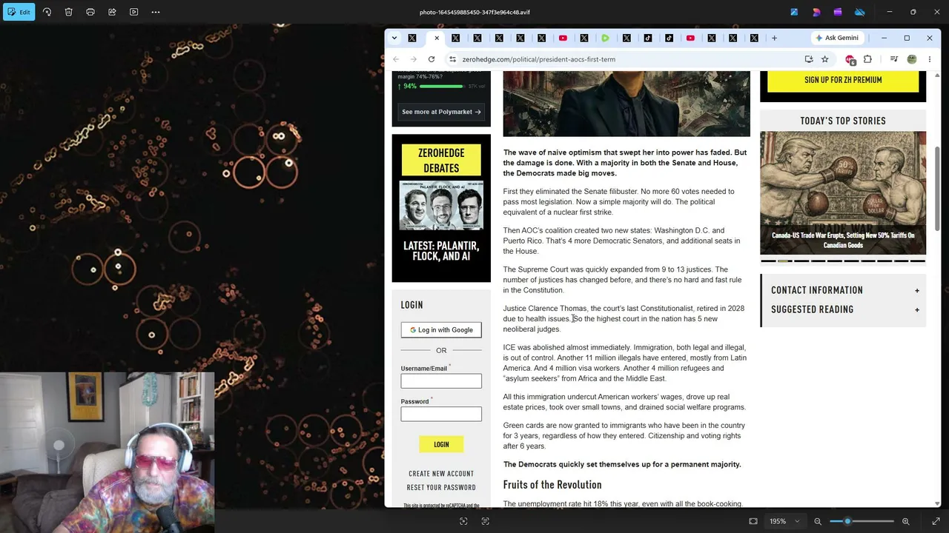Go back in Chrome
949x533 pixels.
click(x=396, y=59)
